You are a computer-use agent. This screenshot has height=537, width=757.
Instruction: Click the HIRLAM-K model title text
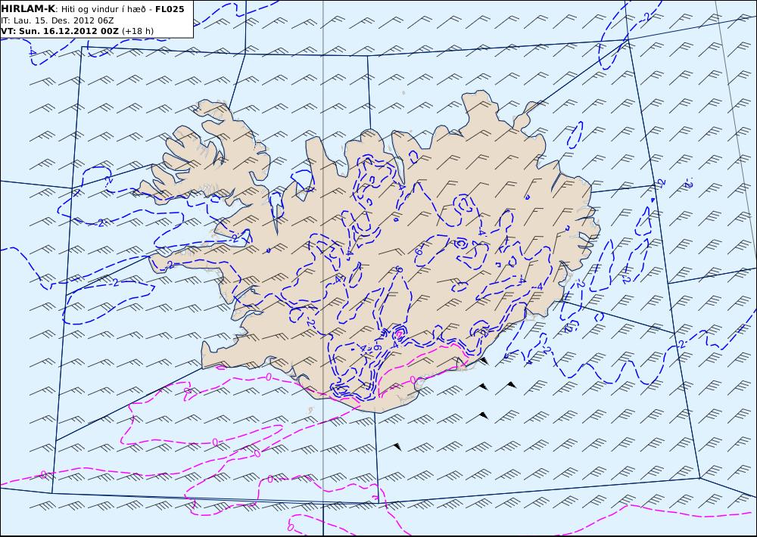[29, 9]
